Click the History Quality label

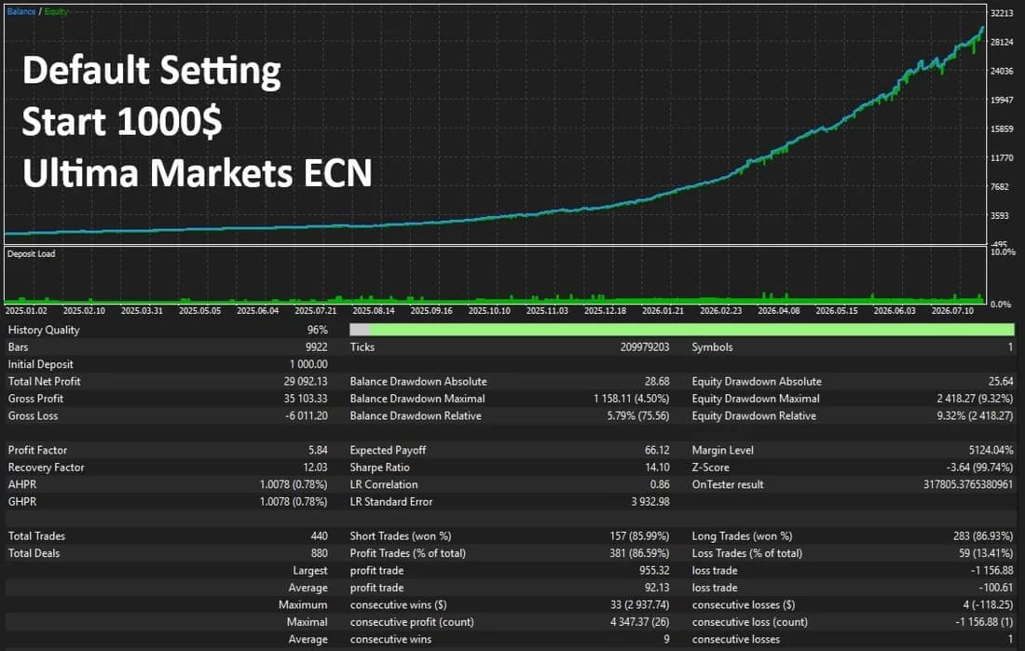pyautogui.click(x=44, y=330)
